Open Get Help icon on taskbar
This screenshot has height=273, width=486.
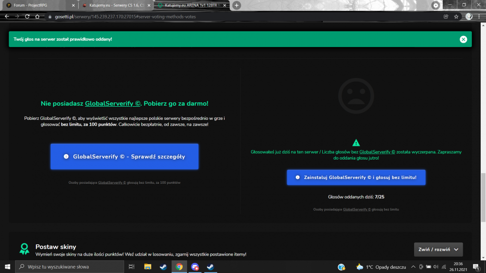pos(341,267)
